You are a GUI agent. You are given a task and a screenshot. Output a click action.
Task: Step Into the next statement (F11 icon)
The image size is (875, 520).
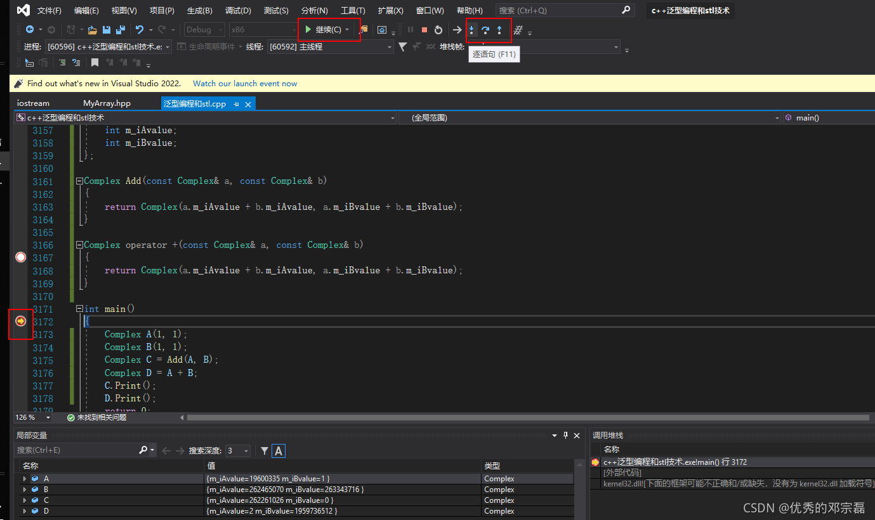click(x=471, y=30)
